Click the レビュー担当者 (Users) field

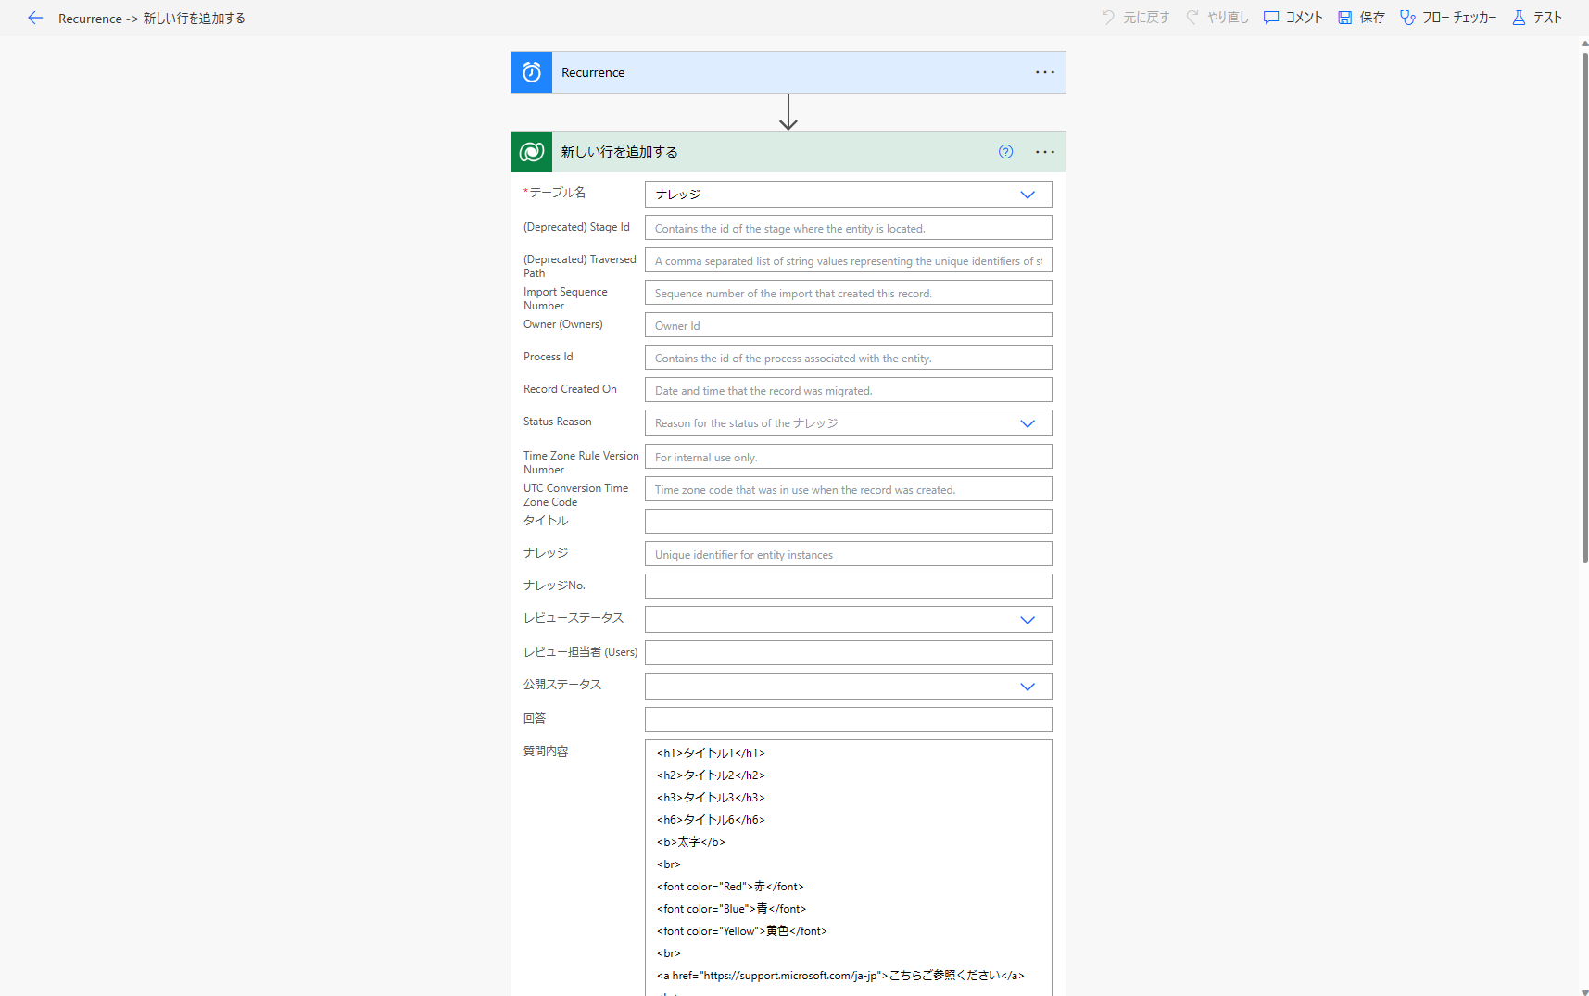(x=849, y=653)
